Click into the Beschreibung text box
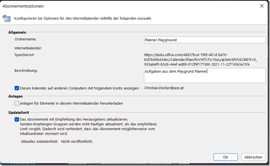The image size is (270, 166). pos(205,75)
